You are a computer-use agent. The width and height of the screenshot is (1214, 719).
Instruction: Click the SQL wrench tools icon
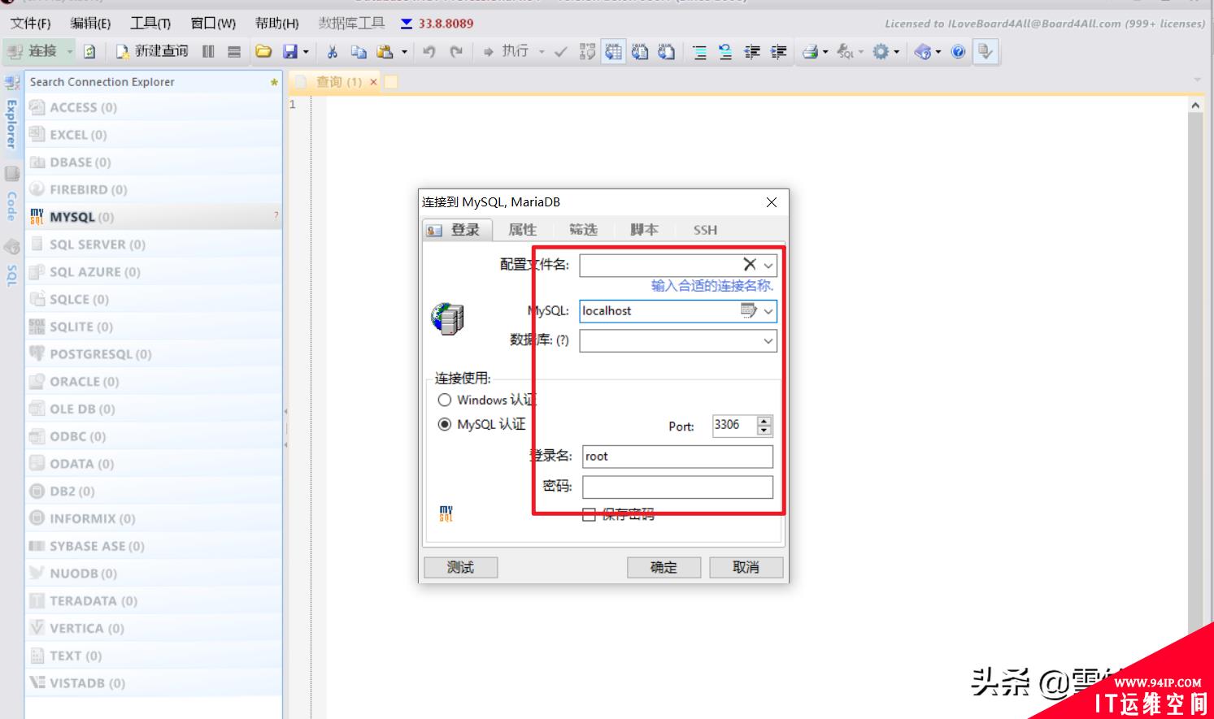pyautogui.click(x=845, y=52)
